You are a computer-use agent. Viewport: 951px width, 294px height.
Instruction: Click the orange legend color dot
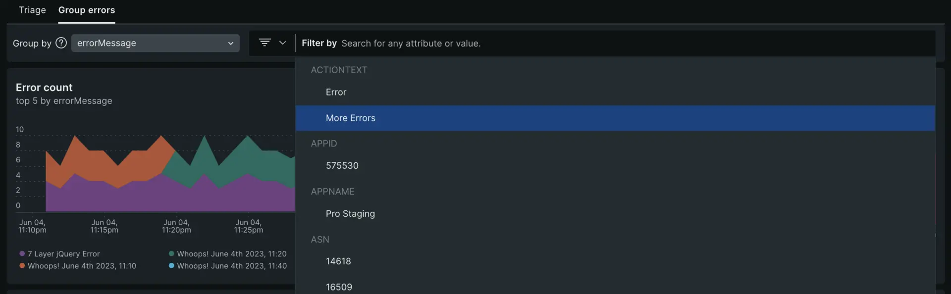22,266
